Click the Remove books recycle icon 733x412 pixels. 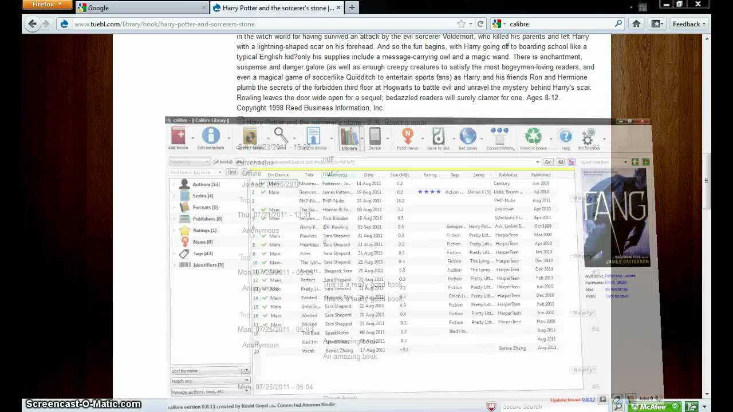[x=533, y=136]
